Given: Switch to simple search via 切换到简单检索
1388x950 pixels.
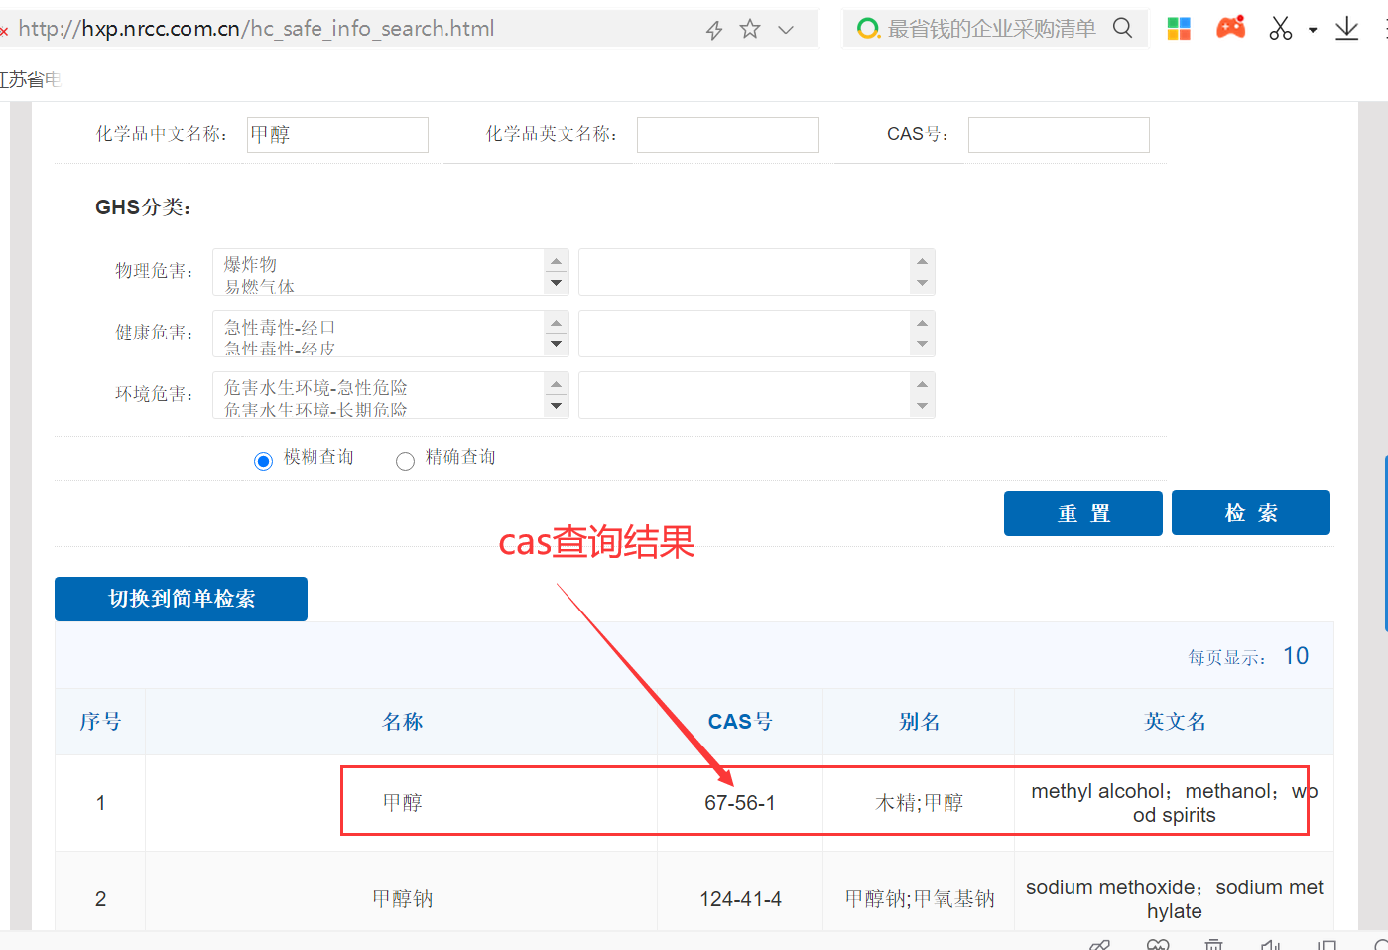Looking at the screenshot, I should (180, 599).
